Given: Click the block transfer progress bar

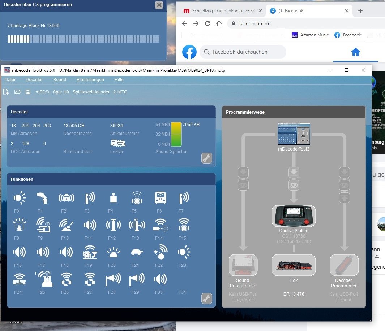Looking at the screenshot, I should coord(84,39).
